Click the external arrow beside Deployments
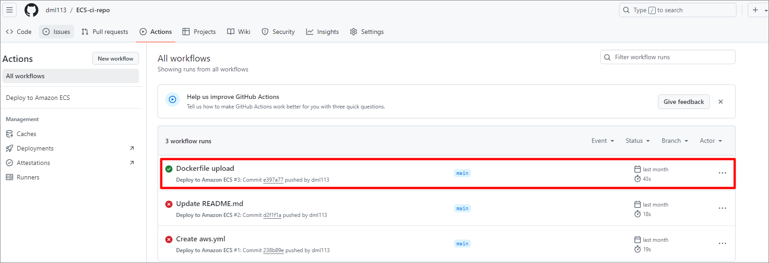 point(132,148)
